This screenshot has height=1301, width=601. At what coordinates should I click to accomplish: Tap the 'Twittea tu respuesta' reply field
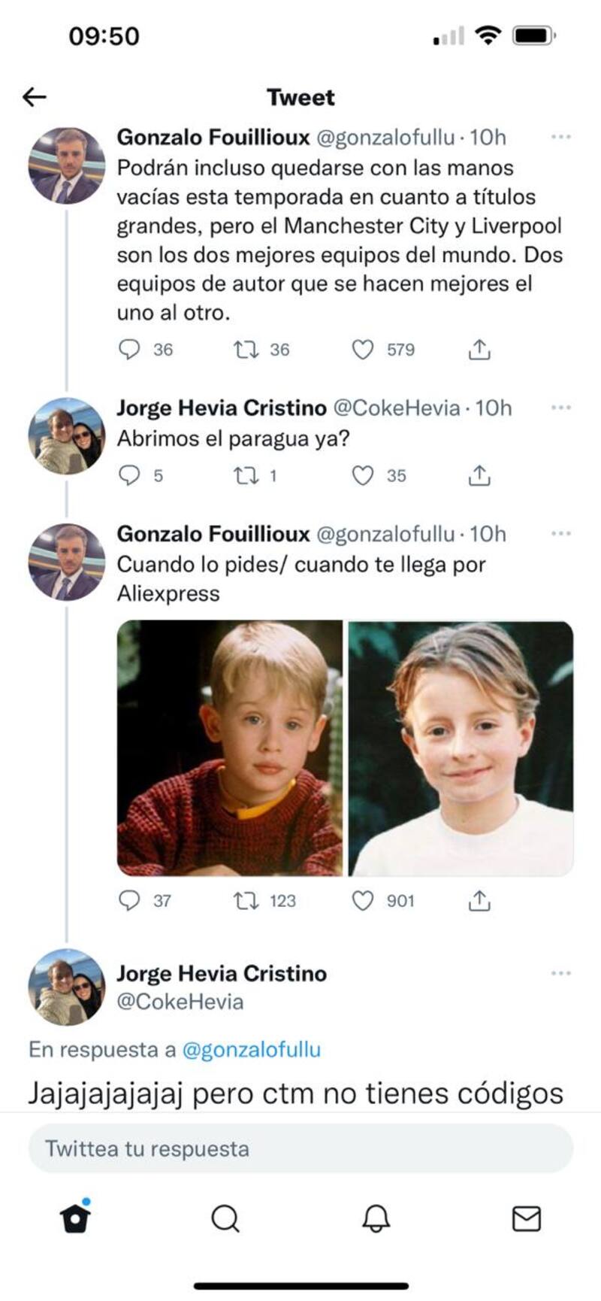coord(300,1148)
